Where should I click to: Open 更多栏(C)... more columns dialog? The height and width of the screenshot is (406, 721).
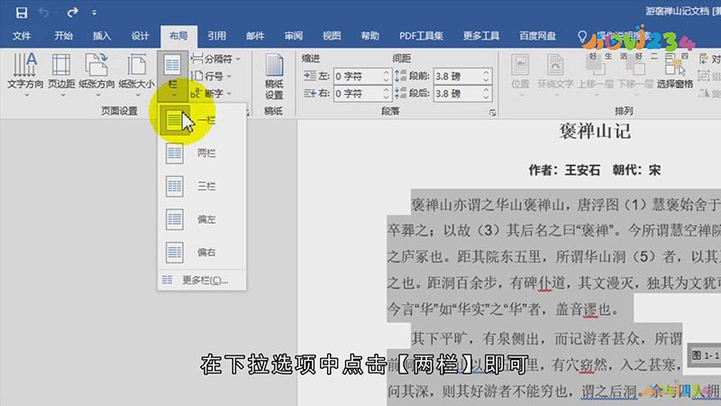[x=202, y=280]
